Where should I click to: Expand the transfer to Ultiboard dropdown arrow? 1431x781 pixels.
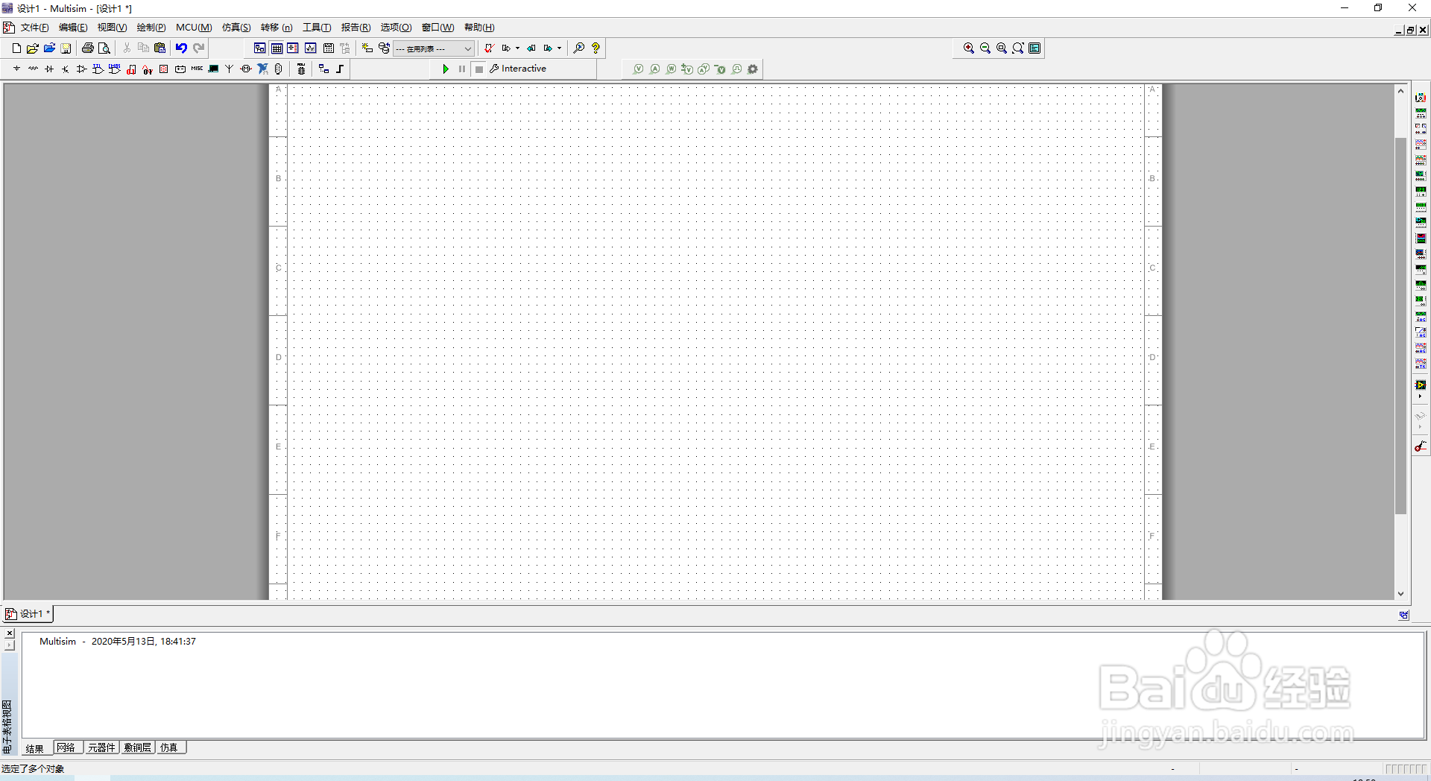tap(517, 48)
